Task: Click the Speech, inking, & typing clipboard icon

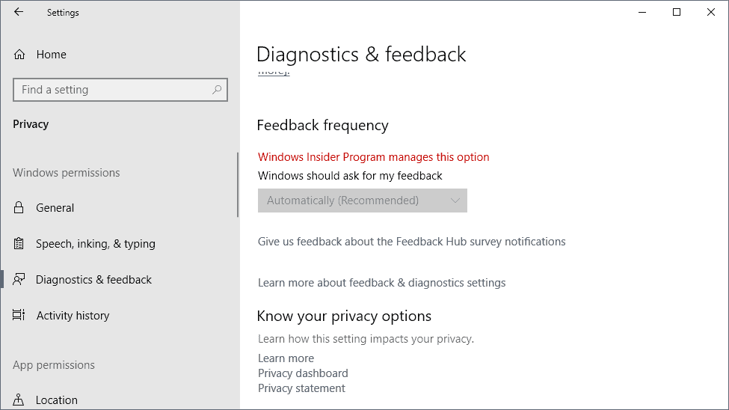Action: [x=19, y=244]
